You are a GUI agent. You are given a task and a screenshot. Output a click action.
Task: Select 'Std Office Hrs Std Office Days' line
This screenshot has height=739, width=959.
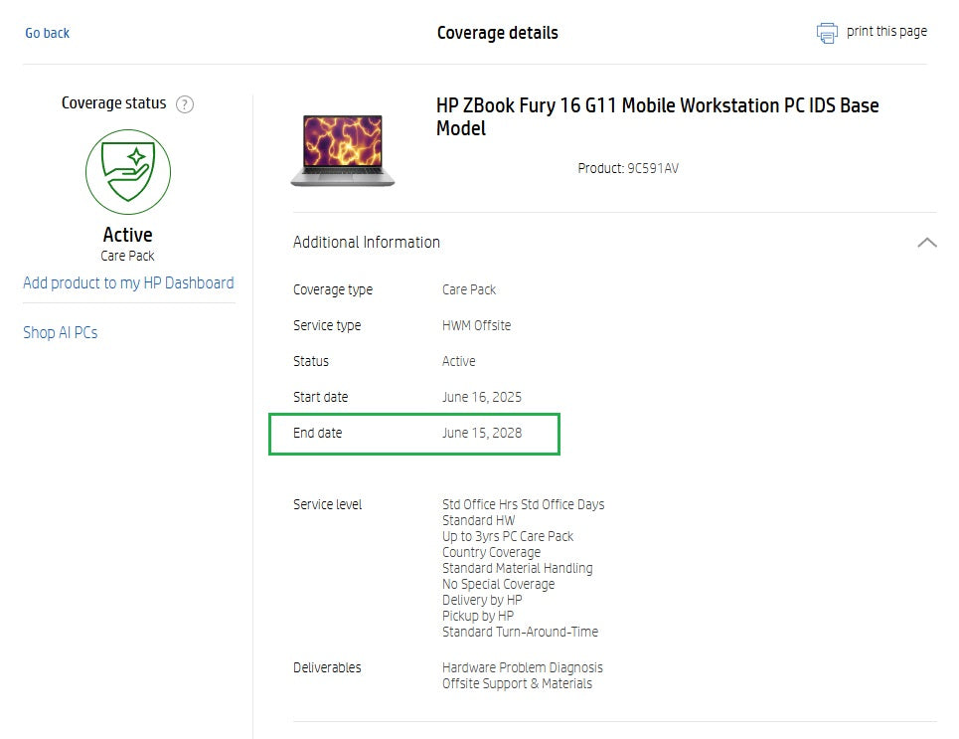pyautogui.click(x=523, y=504)
